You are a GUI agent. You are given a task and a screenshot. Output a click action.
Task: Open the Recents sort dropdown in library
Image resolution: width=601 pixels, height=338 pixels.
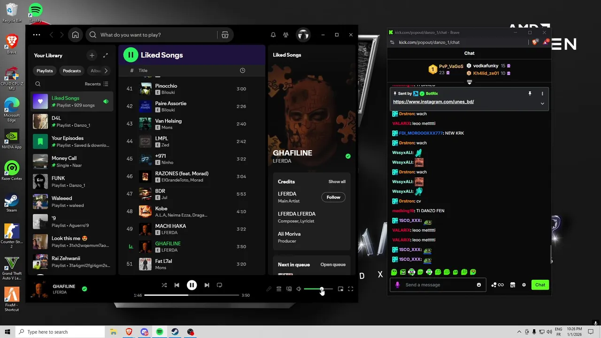pyautogui.click(x=97, y=84)
